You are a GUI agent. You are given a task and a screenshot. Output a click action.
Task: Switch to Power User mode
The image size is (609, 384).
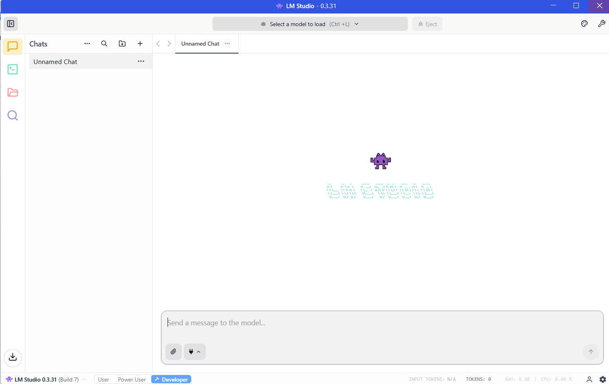(x=132, y=380)
